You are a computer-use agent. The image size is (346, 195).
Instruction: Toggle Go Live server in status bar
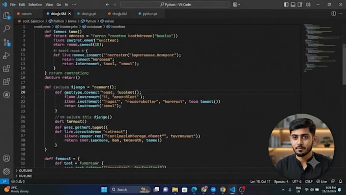[x=322, y=181]
